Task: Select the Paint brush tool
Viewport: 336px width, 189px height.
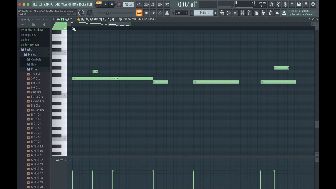Action: click(83, 19)
